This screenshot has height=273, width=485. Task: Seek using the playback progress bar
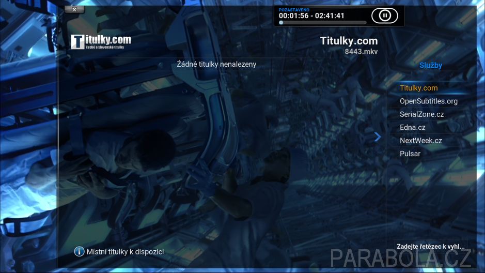323,23
